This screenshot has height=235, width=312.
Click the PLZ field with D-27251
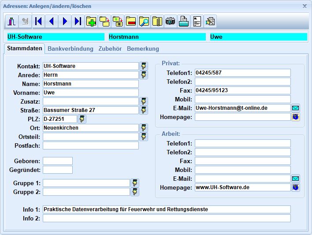coord(60,119)
